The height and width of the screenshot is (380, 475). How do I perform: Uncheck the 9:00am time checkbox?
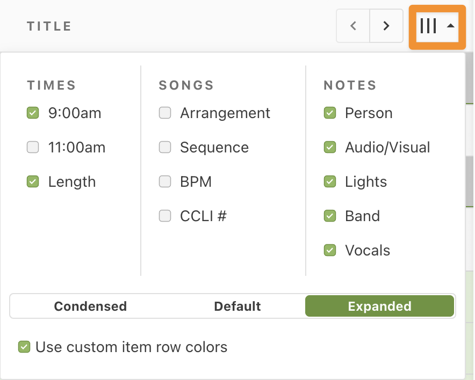(x=33, y=113)
